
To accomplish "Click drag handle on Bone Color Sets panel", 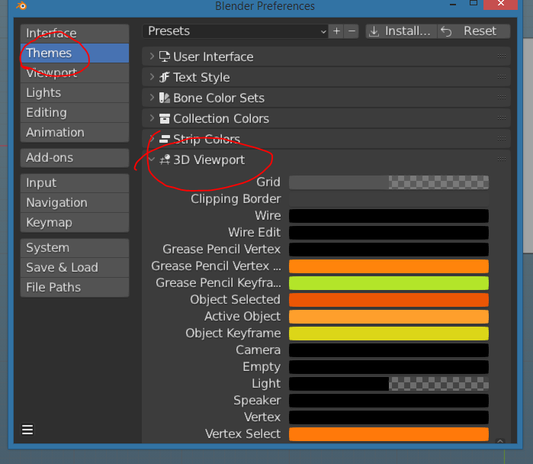I will 502,97.
